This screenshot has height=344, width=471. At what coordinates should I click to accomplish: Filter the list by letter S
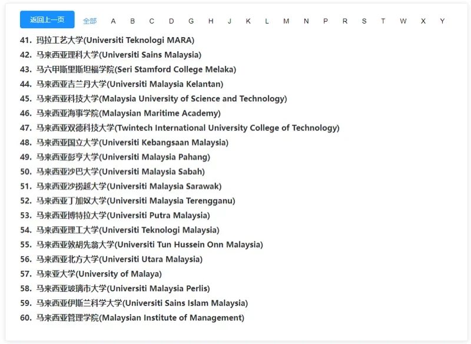[x=364, y=21]
